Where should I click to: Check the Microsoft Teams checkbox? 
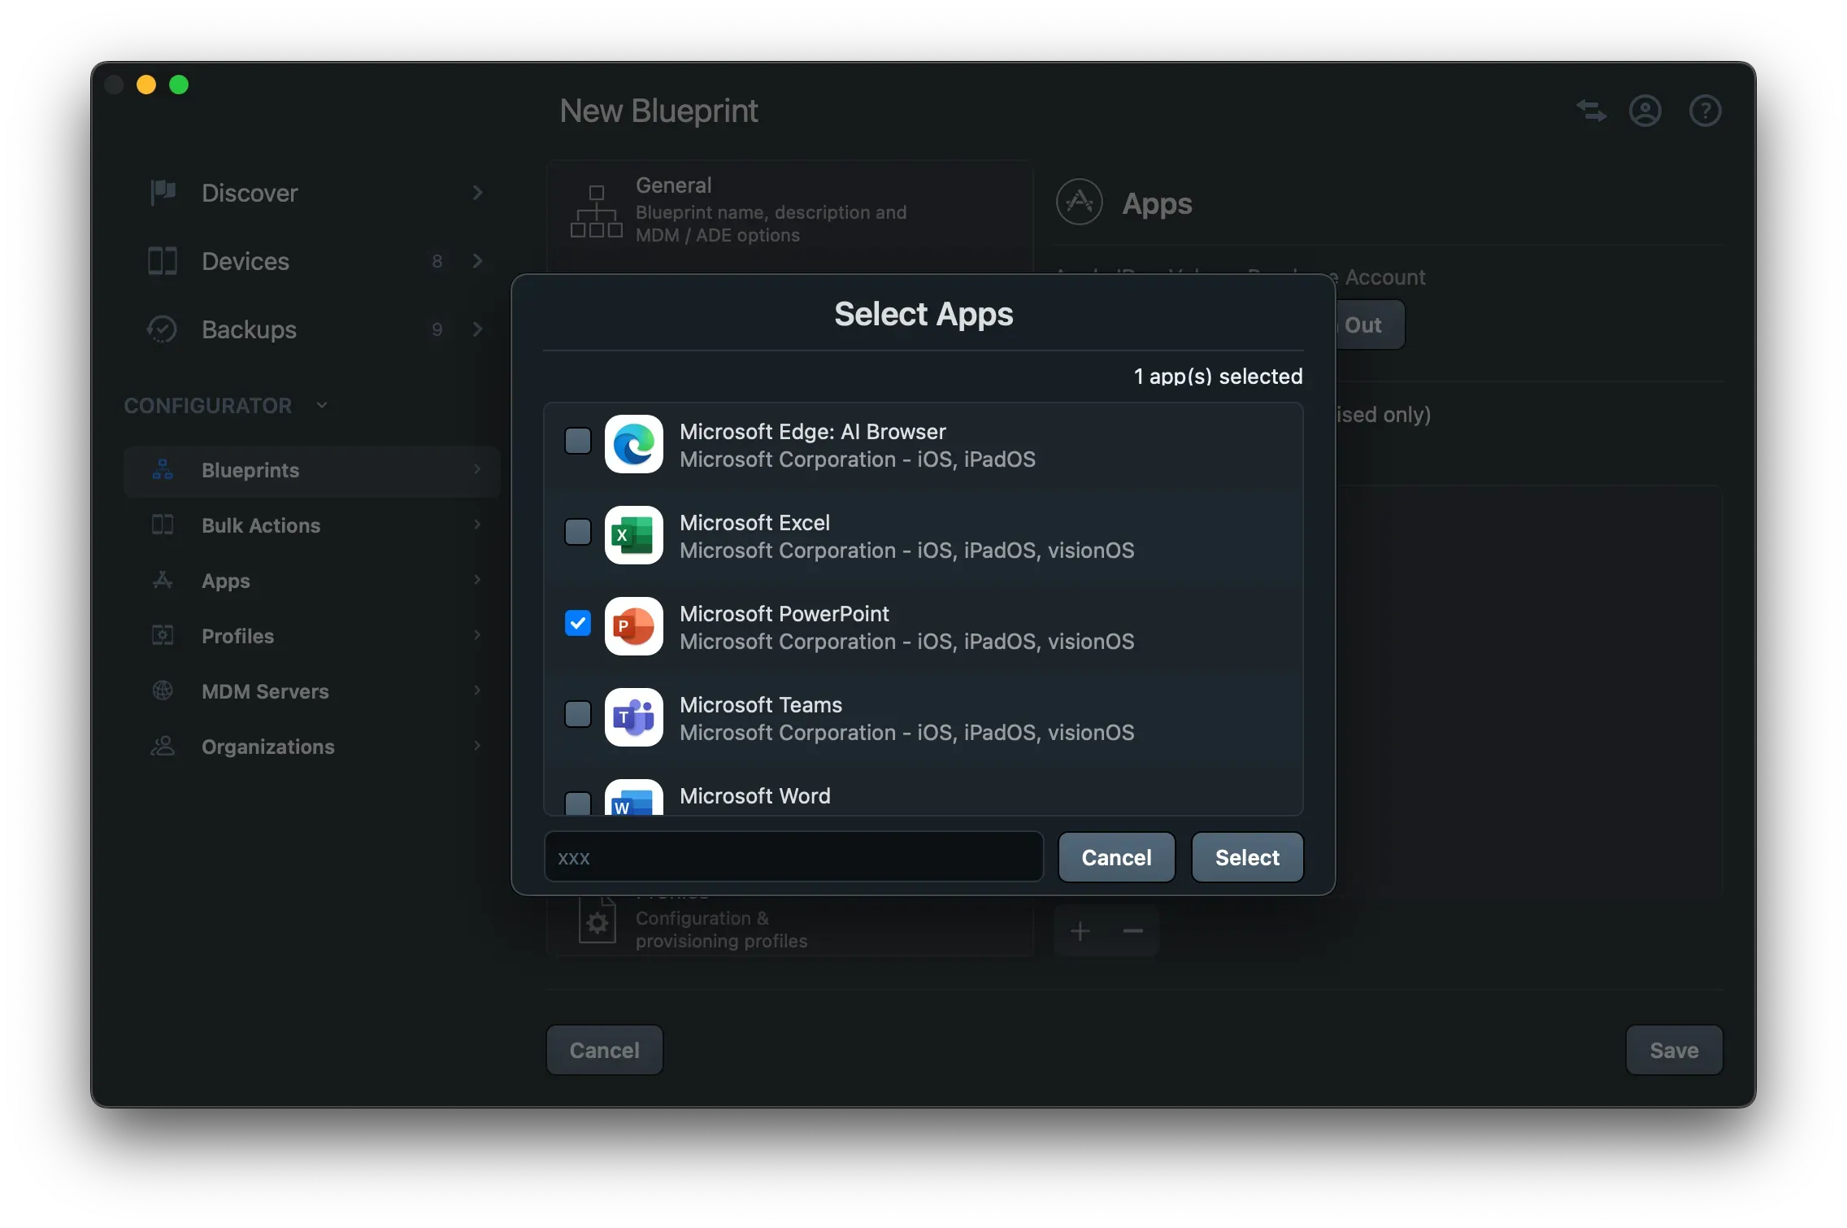point(578,713)
